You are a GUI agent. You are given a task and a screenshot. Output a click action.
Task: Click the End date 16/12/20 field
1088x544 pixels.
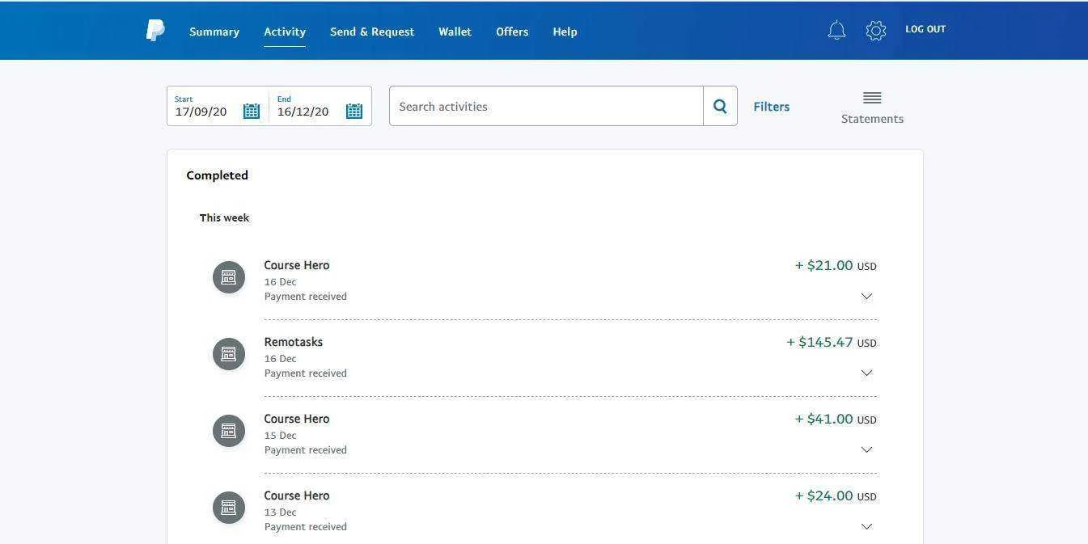pos(303,112)
